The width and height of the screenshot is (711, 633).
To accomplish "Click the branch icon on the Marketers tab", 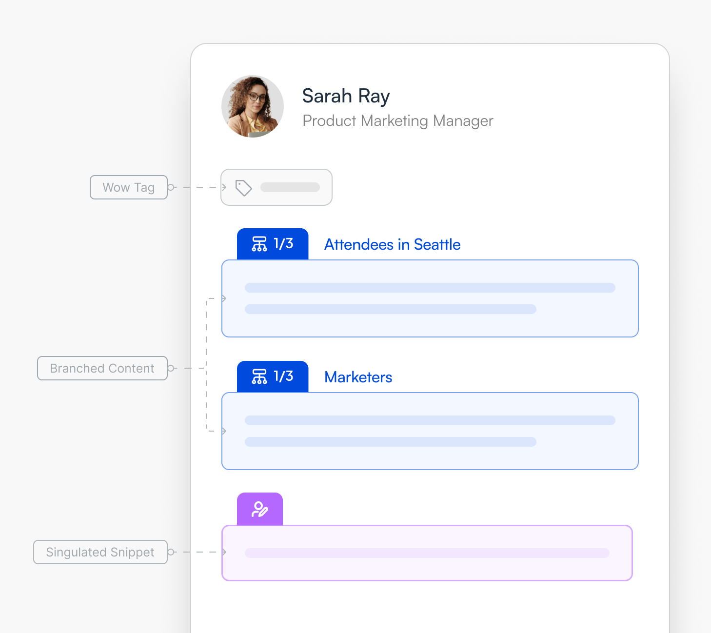I will [x=259, y=376].
